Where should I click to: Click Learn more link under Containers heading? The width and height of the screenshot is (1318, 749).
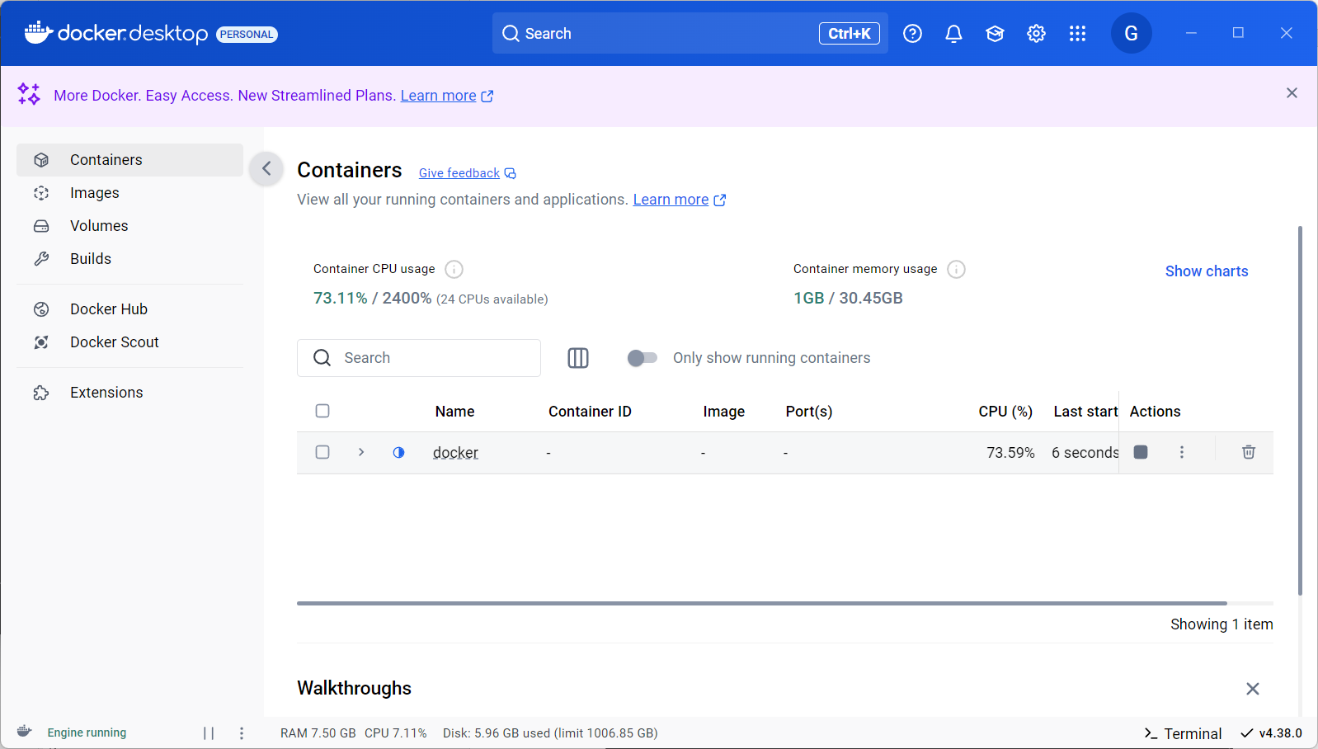click(x=679, y=200)
